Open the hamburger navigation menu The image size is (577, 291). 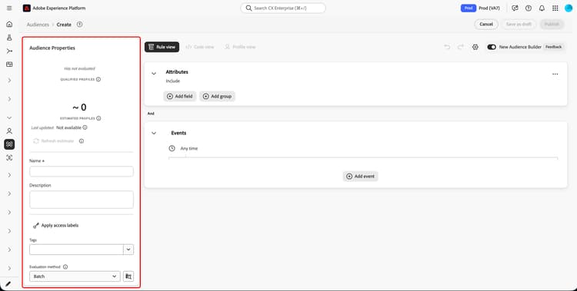[9, 8]
